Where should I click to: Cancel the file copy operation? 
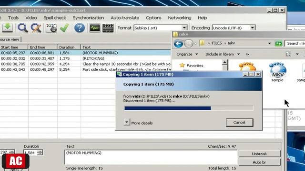239,123
